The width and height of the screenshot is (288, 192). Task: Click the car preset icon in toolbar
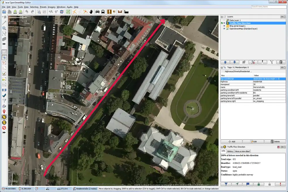pos(97,12)
